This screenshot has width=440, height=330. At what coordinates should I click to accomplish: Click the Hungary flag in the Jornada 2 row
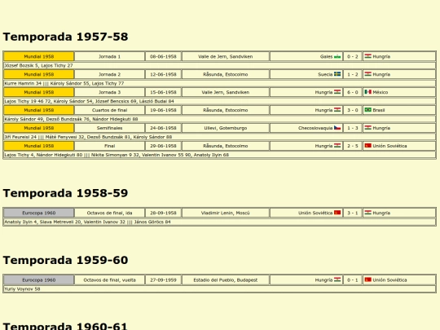(367, 74)
